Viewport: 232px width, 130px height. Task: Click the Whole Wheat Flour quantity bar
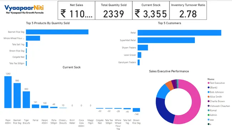(33, 38)
